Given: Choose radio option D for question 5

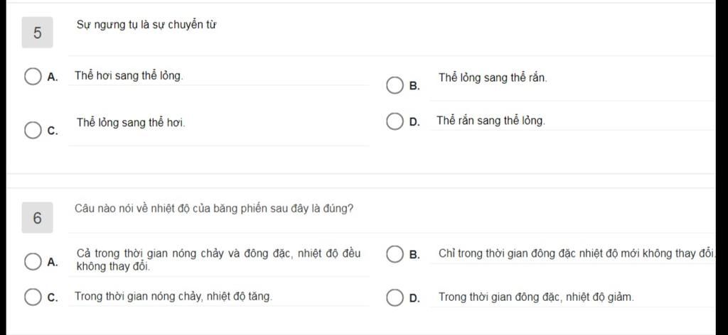Looking at the screenshot, I should coord(395,122).
